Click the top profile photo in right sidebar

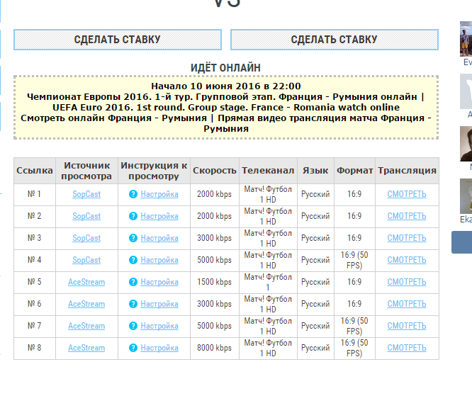point(466,39)
